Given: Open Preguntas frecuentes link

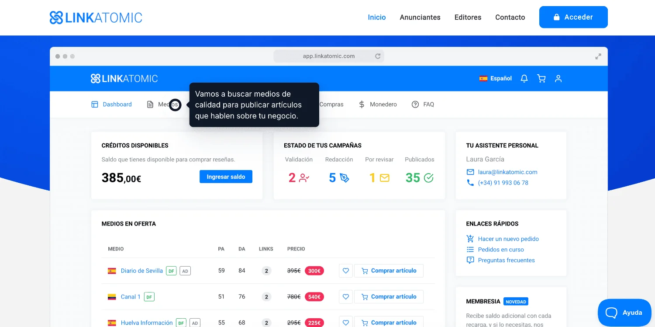Looking at the screenshot, I should coord(507,260).
